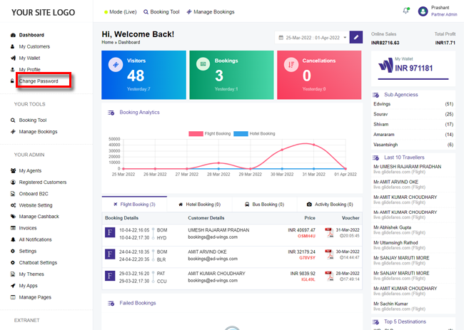Select sub agency Amararam (14)
The width and height of the screenshot is (464, 330).
point(413,135)
